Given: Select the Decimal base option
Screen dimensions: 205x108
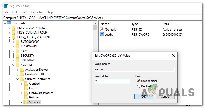Looking at the screenshot, I should click(x=139, y=86).
